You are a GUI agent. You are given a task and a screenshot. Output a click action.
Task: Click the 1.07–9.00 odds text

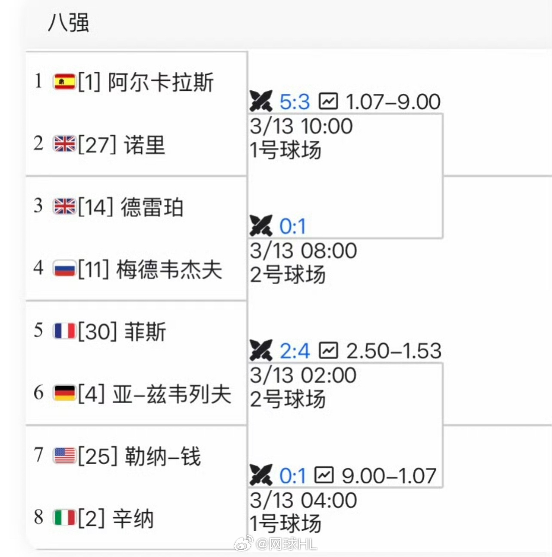(393, 102)
